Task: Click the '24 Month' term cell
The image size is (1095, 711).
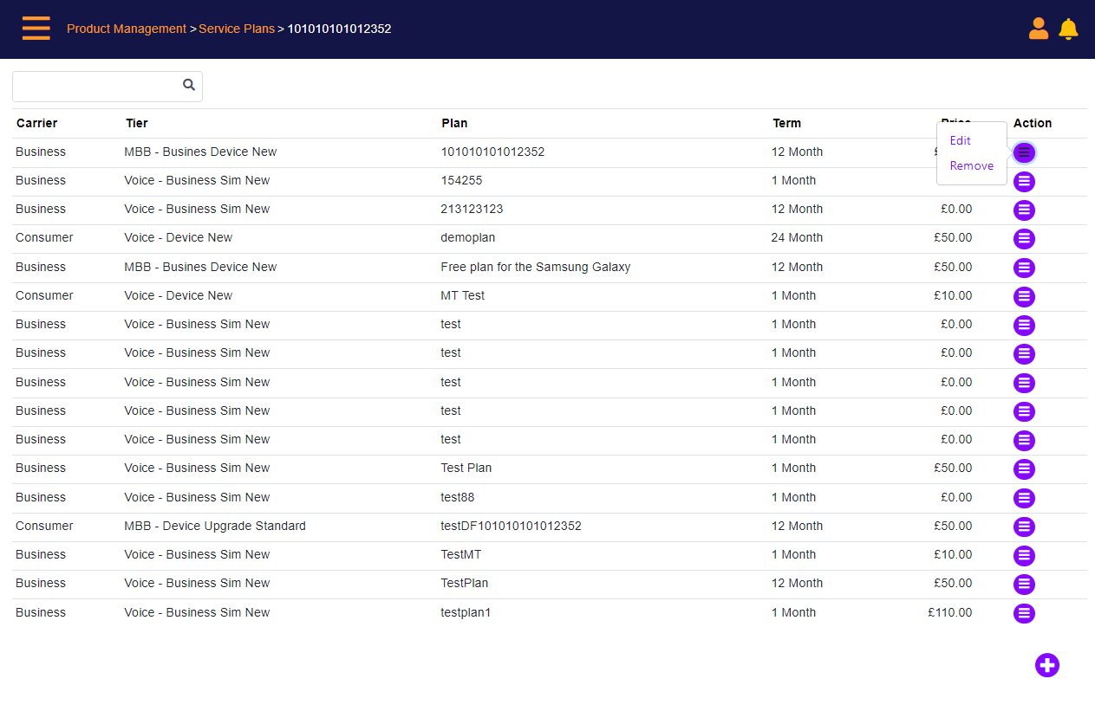Action: coord(797,237)
